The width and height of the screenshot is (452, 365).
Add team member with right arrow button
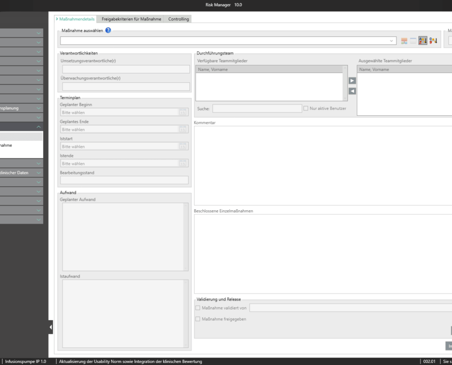[352, 81]
